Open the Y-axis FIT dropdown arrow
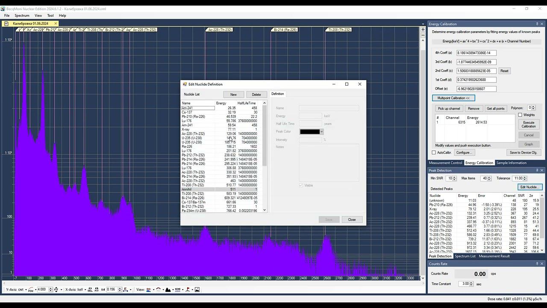Viewport: 547px width, 308px height. tap(61, 290)
